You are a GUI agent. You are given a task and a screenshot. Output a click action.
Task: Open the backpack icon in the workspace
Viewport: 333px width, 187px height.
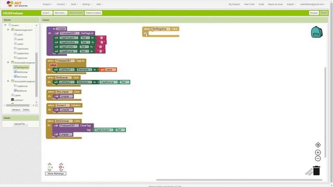pyautogui.click(x=317, y=32)
